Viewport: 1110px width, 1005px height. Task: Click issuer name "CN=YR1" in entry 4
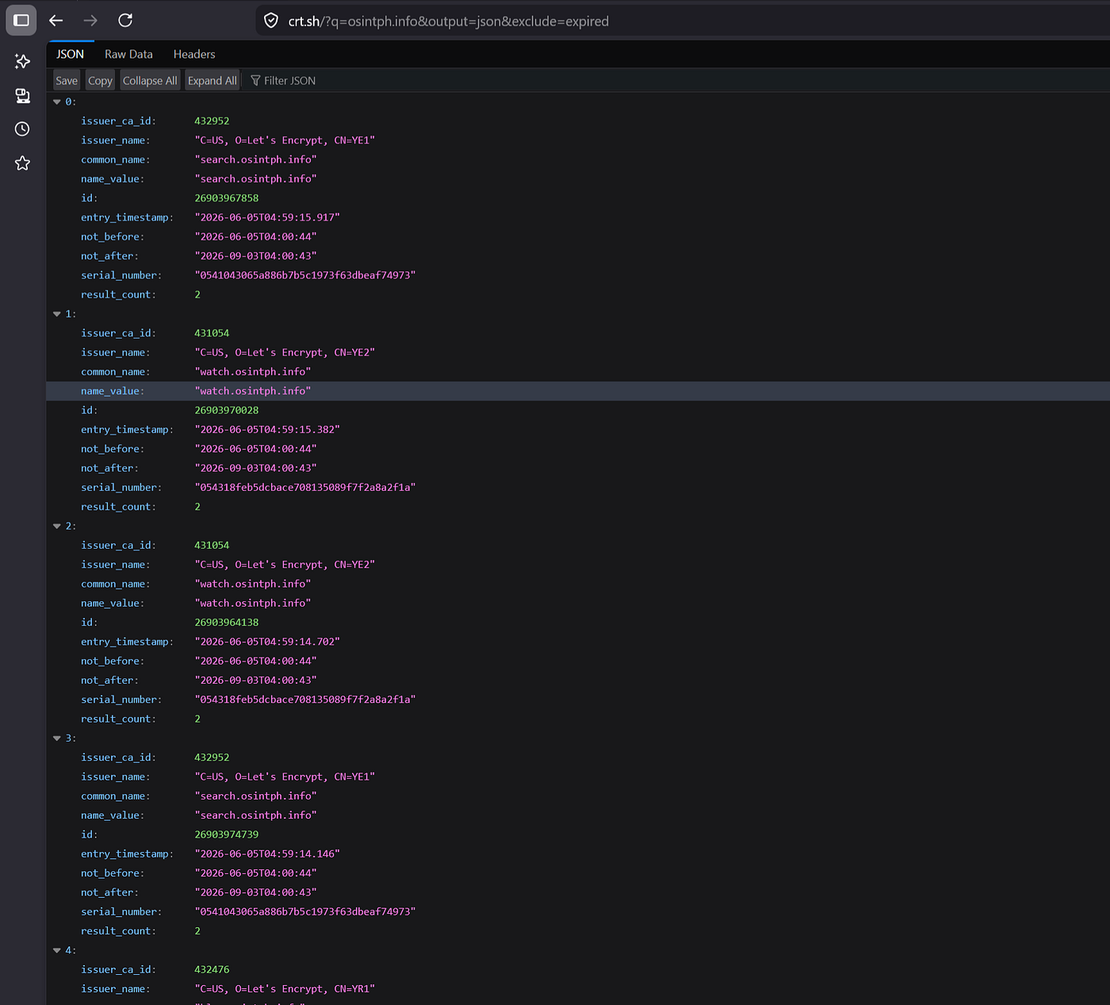pyautogui.click(x=285, y=989)
